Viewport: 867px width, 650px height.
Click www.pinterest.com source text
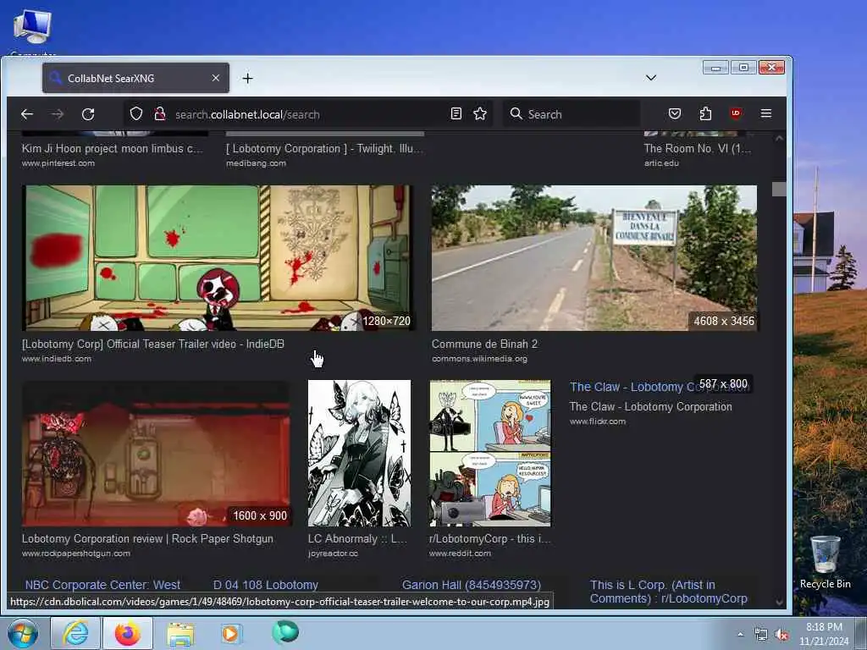click(x=58, y=163)
